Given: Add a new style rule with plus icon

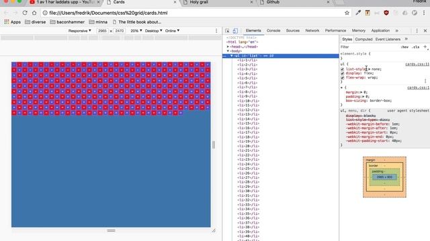Looking at the screenshot, I should [x=425, y=47].
